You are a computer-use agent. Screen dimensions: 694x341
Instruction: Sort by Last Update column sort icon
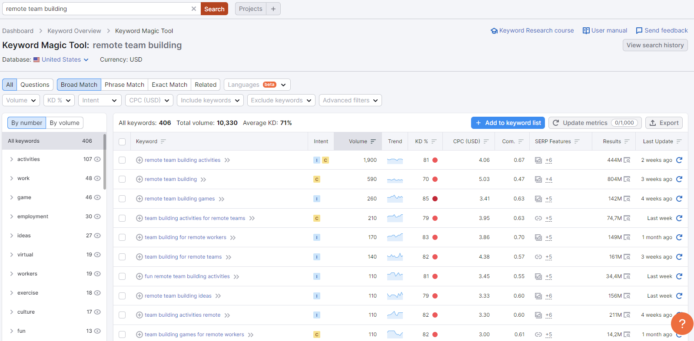679,141
